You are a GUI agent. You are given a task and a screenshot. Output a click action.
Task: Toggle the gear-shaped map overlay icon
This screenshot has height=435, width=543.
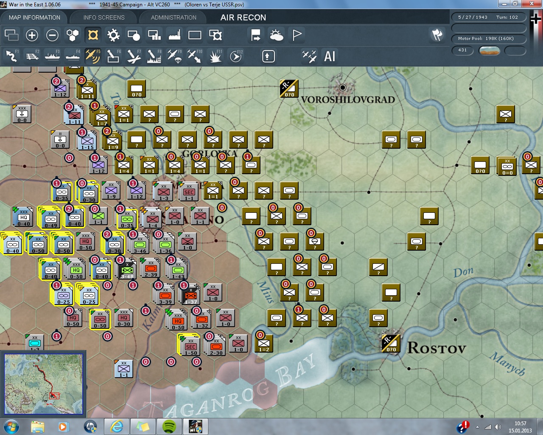coord(113,35)
